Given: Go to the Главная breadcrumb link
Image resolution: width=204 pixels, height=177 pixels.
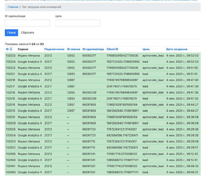Looking at the screenshot, I should pos(13,7).
